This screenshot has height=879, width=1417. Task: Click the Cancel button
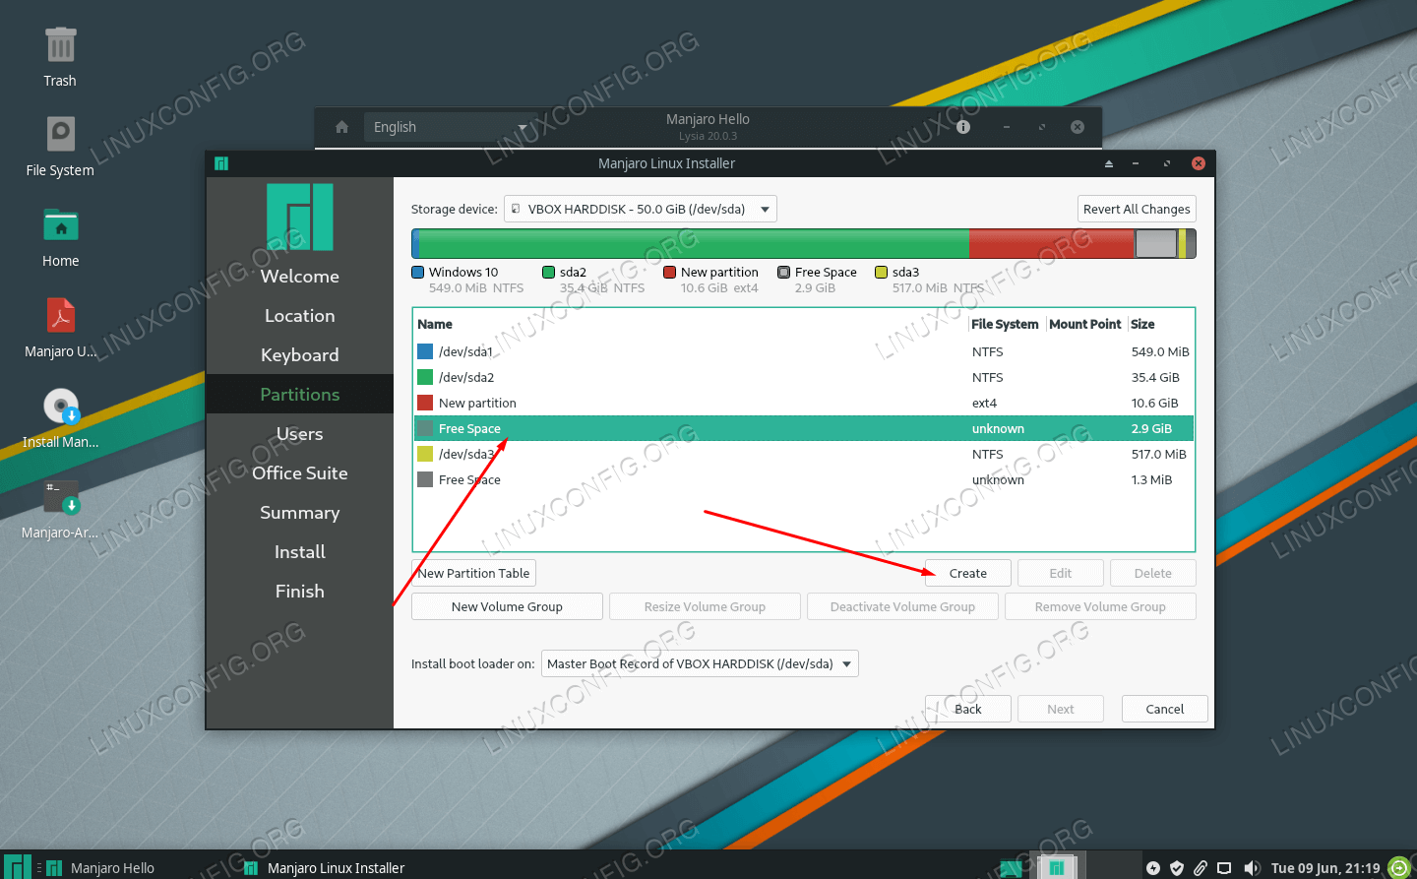tap(1165, 709)
